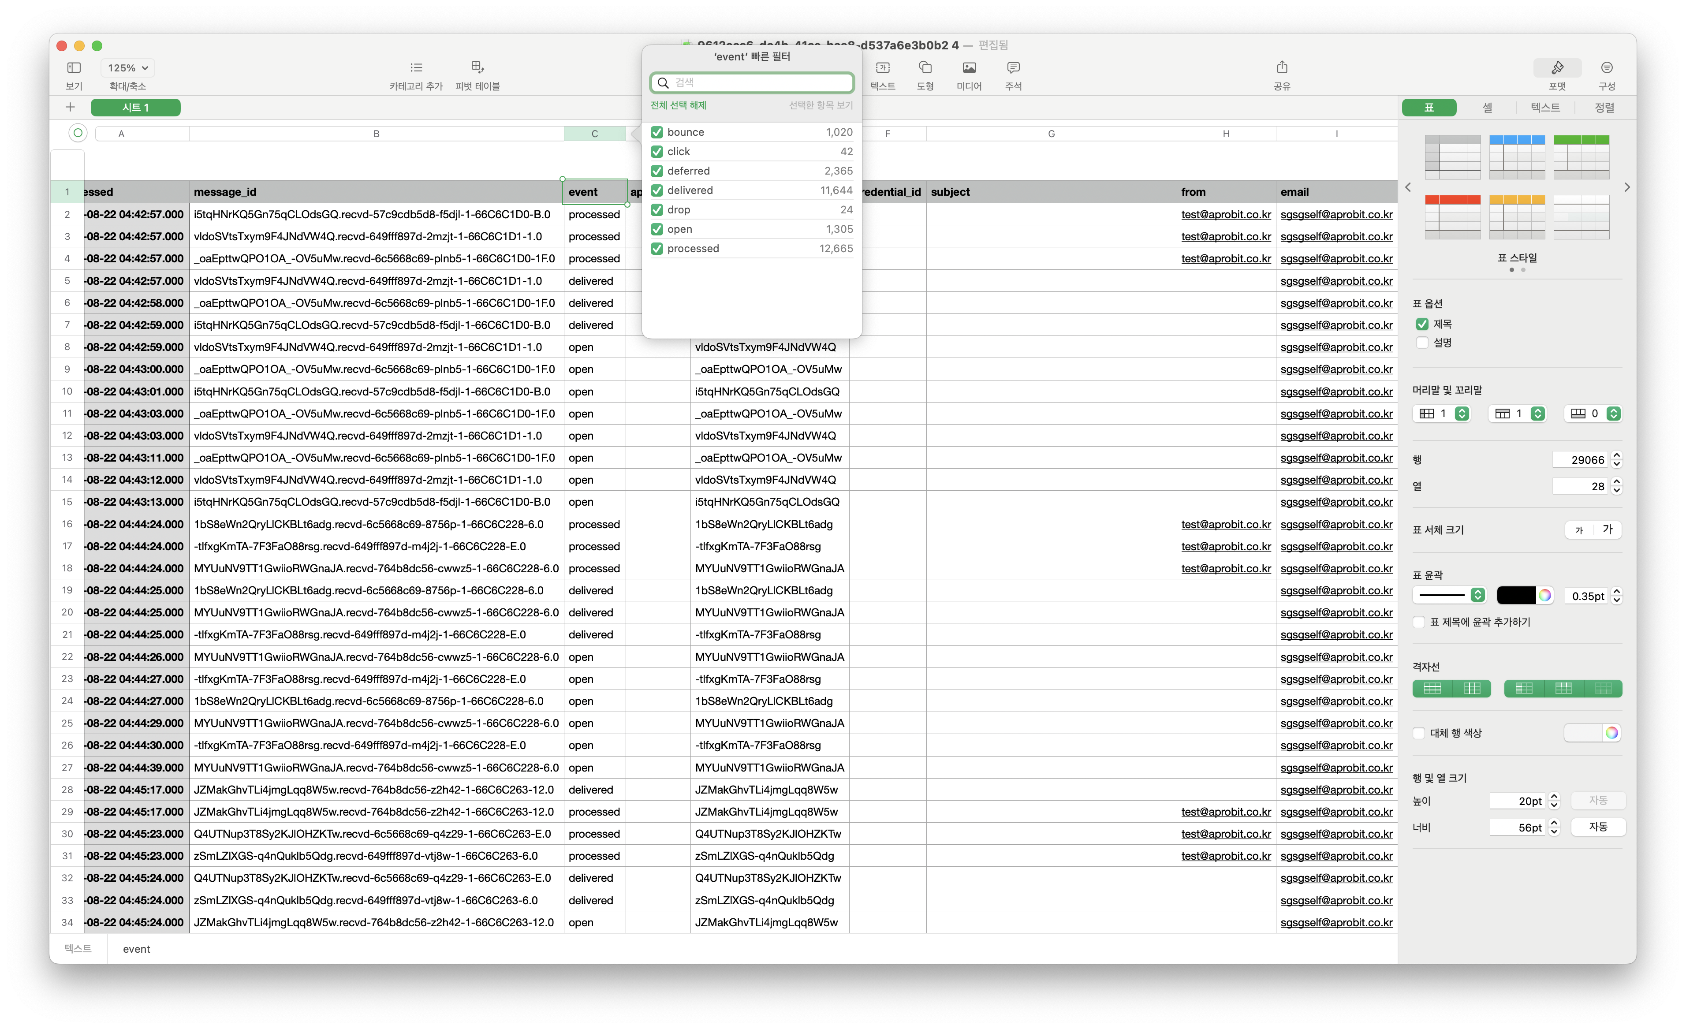The width and height of the screenshot is (1686, 1029).
Task: Uncheck delivered in event quick filter
Action: pos(657,190)
